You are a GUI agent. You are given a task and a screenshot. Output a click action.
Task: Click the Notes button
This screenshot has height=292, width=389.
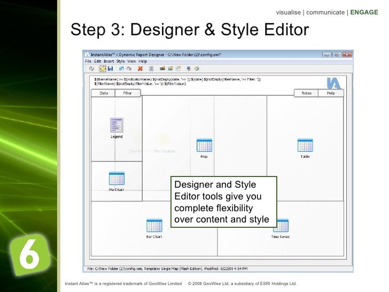point(306,93)
